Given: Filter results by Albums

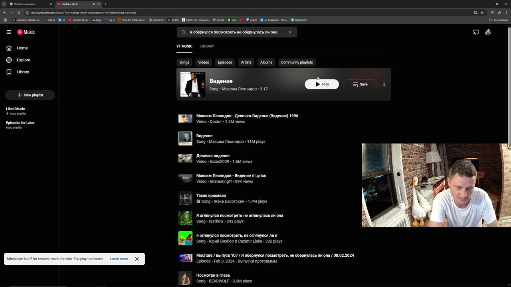Looking at the screenshot, I should pyautogui.click(x=266, y=63).
